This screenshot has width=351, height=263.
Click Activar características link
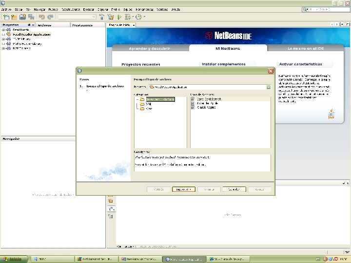(301, 64)
